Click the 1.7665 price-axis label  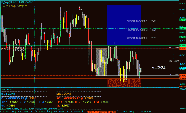[x=182, y=9]
